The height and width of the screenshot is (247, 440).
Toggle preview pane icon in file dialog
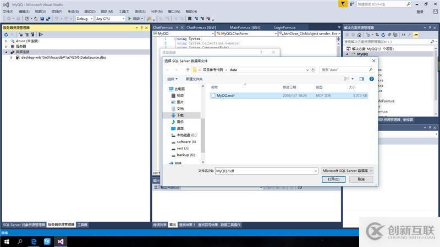coord(362,79)
